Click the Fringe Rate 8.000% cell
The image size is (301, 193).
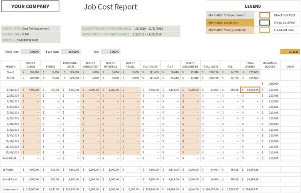[x=31, y=52]
